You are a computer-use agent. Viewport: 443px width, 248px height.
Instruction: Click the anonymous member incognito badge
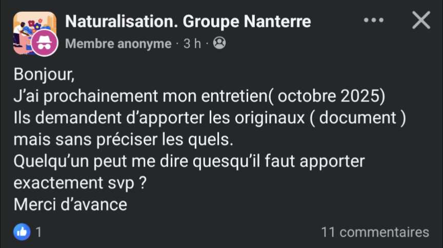44,44
